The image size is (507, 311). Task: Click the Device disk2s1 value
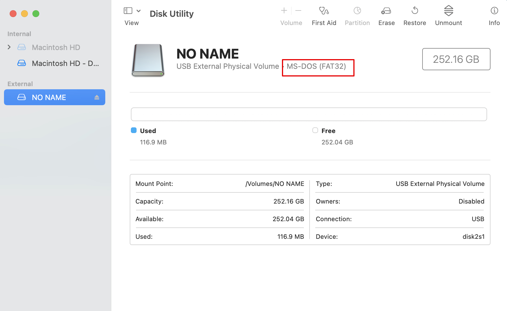(x=473, y=237)
